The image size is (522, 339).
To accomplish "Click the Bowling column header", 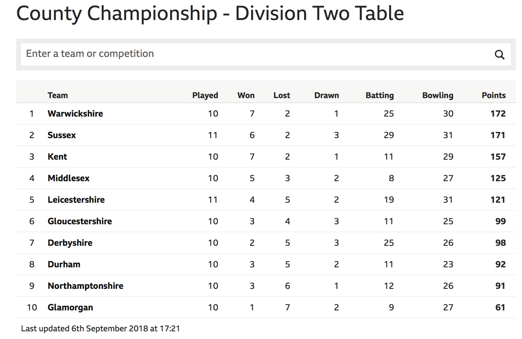I will 438,95.
